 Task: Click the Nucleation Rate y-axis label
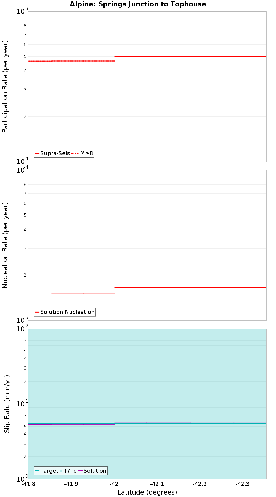(x=5, y=245)
